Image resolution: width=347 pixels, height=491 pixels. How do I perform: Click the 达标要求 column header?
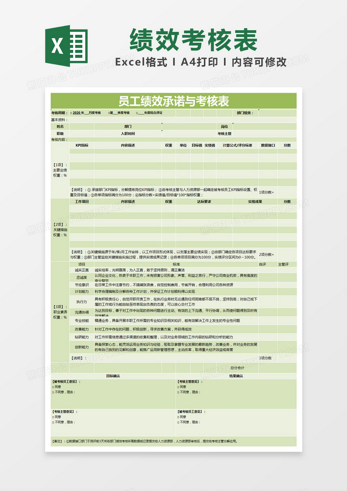point(204,202)
